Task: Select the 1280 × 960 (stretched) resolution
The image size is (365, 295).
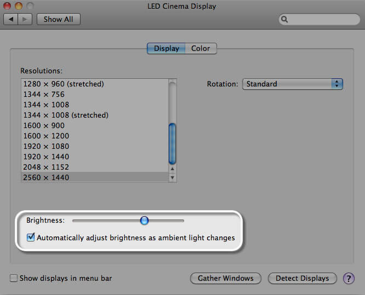Action: click(94, 84)
